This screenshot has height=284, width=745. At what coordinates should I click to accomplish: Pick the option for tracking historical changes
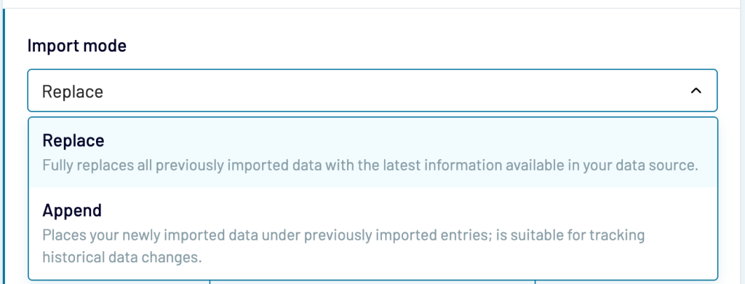pos(373,233)
